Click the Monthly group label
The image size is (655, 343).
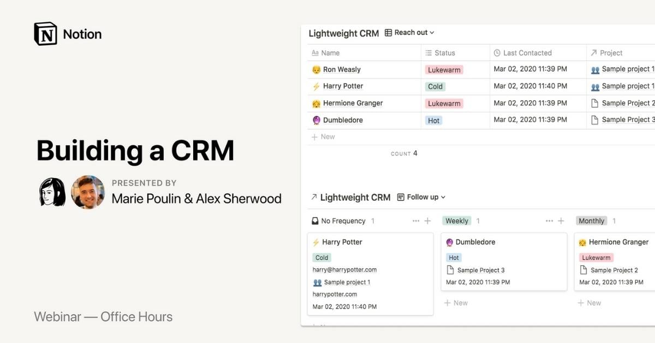591,221
